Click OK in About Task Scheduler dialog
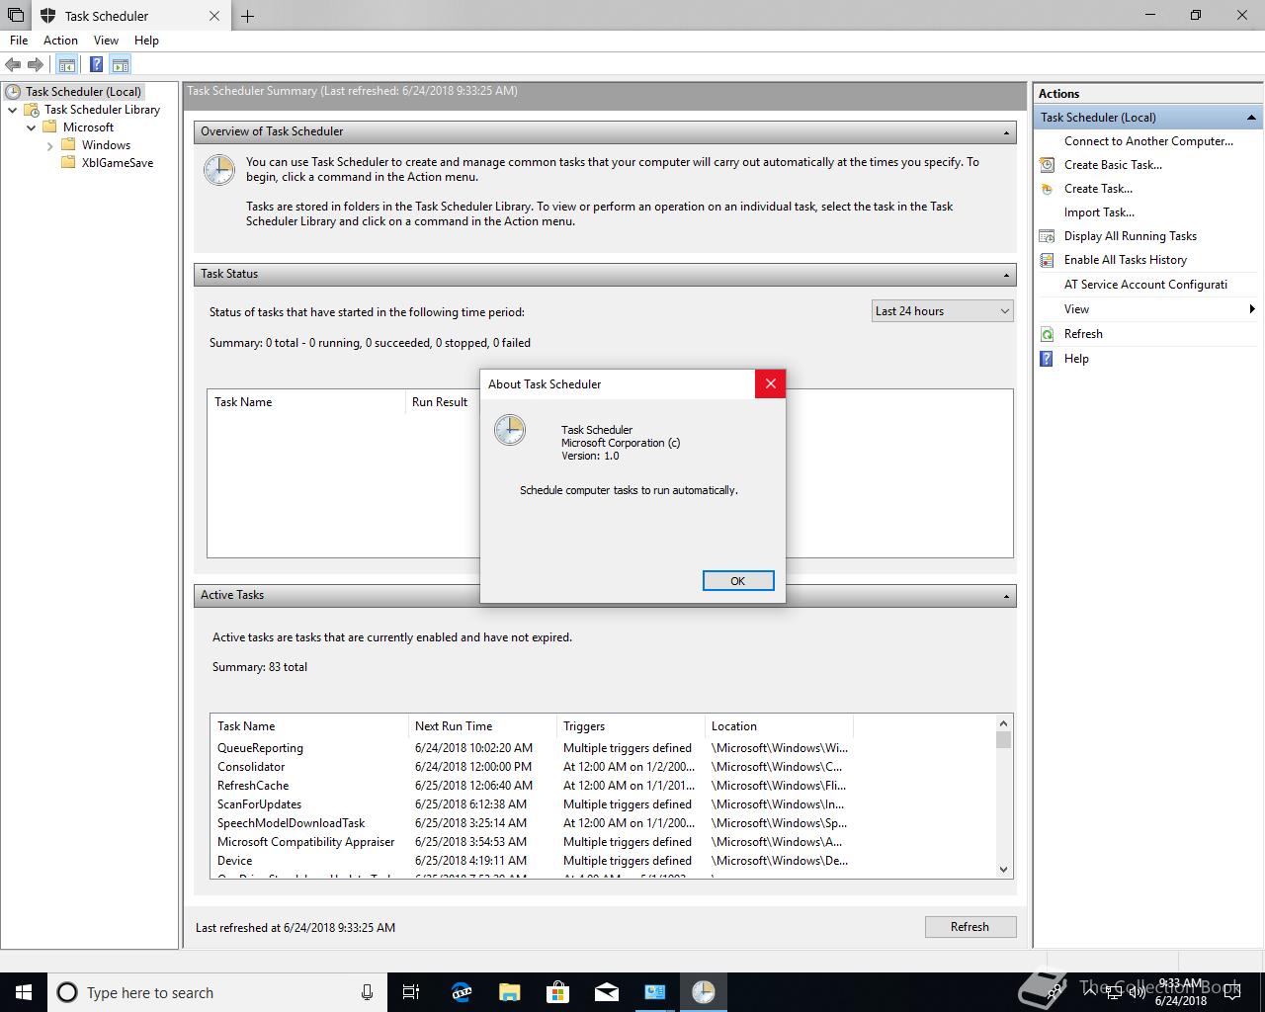The height and width of the screenshot is (1012, 1265). coord(738,581)
